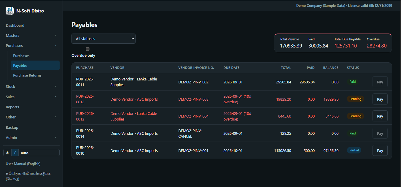Select Payables in the sidebar
The height and width of the screenshot is (187, 401).
[35, 65]
